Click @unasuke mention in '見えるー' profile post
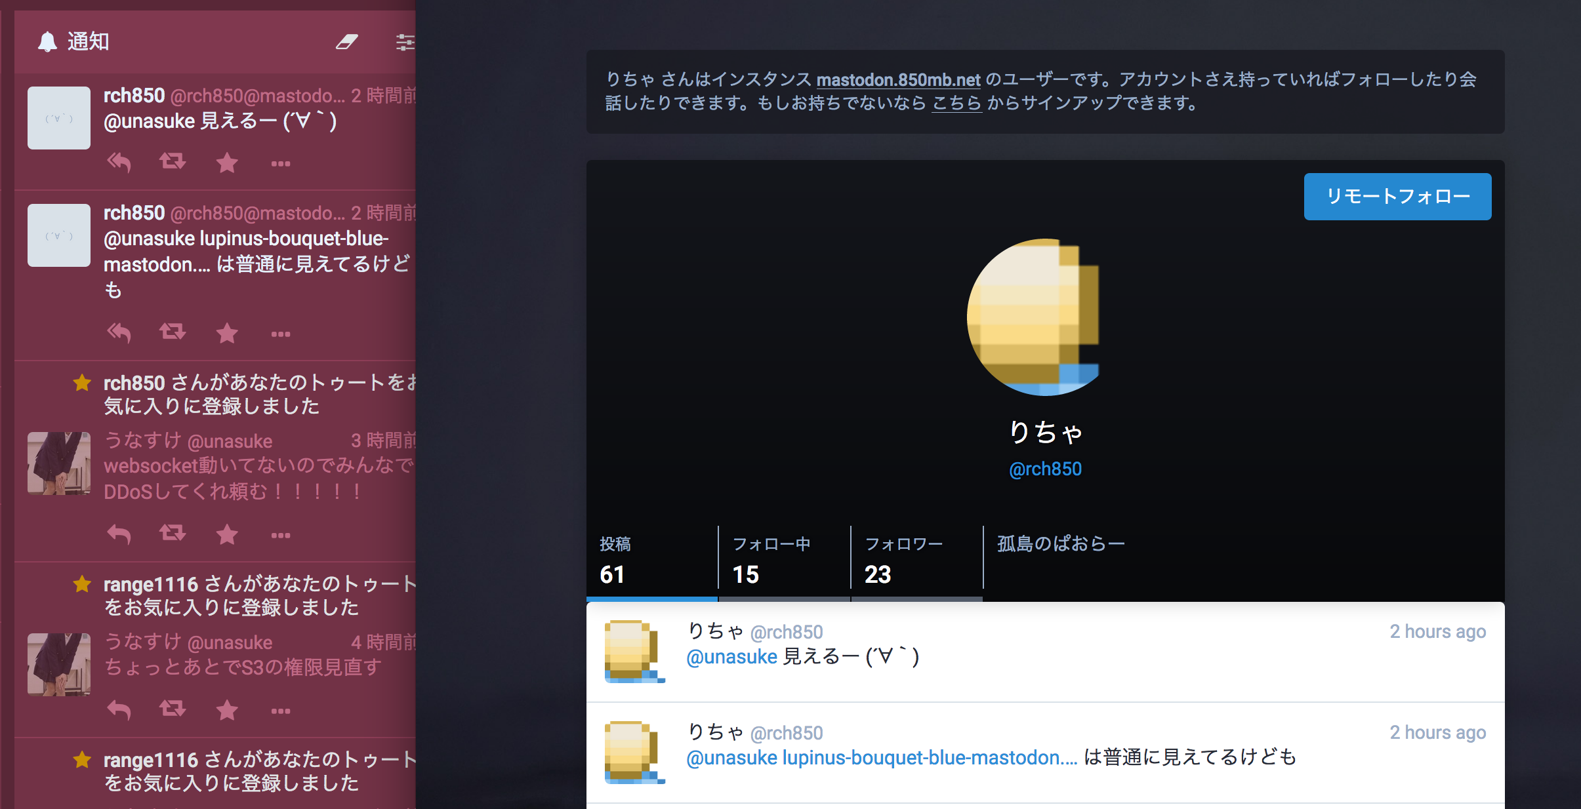This screenshot has height=809, width=1581. point(731,656)
